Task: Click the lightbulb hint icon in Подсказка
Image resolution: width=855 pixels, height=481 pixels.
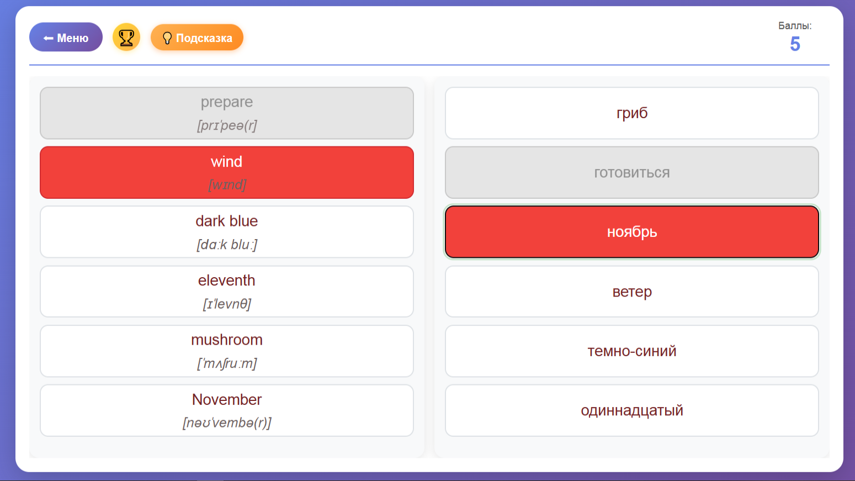Action: point(167,38)
